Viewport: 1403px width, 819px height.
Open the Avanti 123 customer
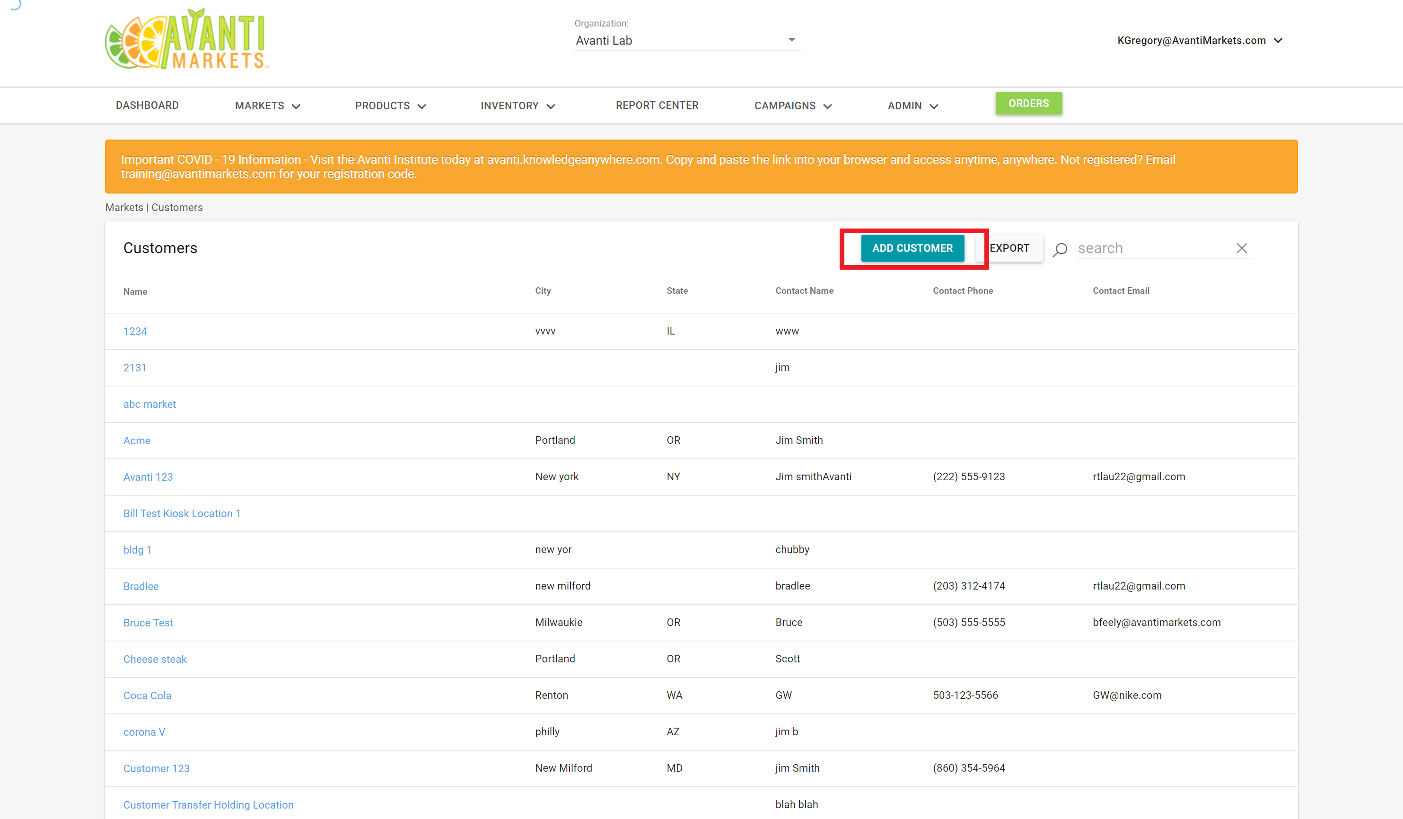click(x=148, y=477)
